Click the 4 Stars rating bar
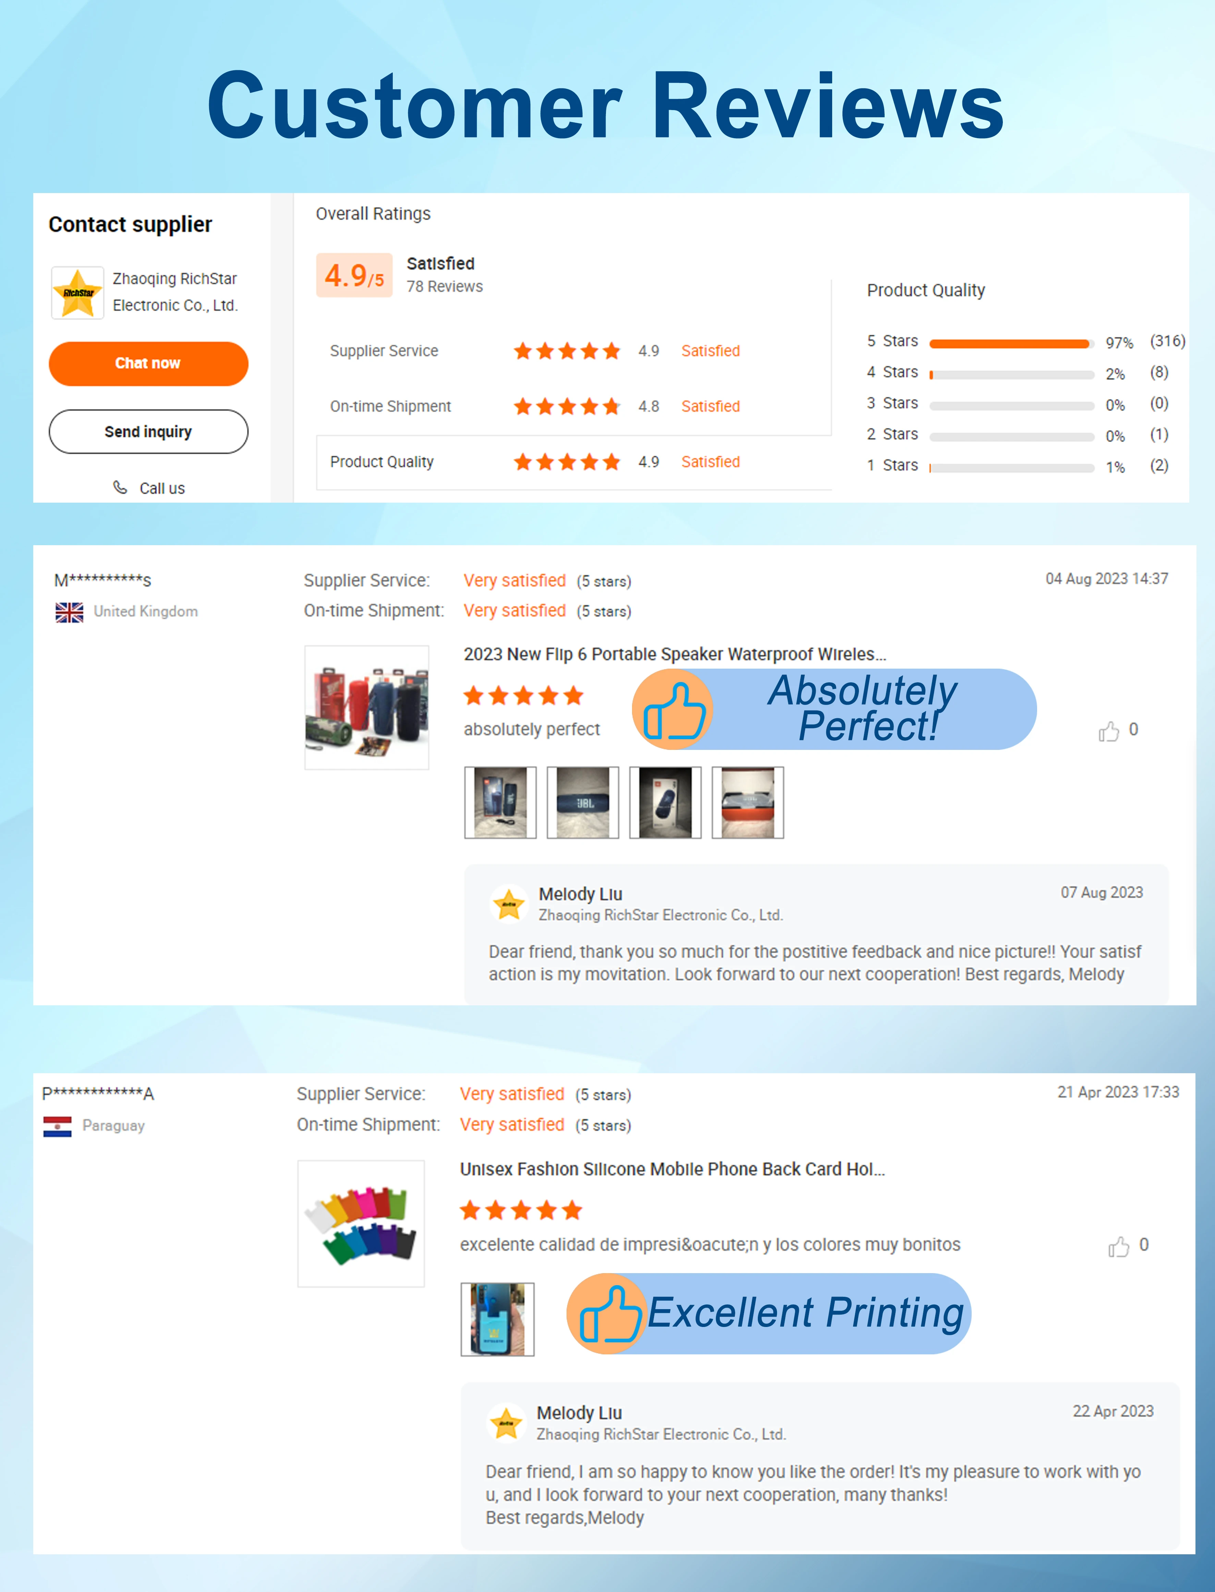The width and height of the screenshot is (1215, 1592). [x=1011, y=375]
